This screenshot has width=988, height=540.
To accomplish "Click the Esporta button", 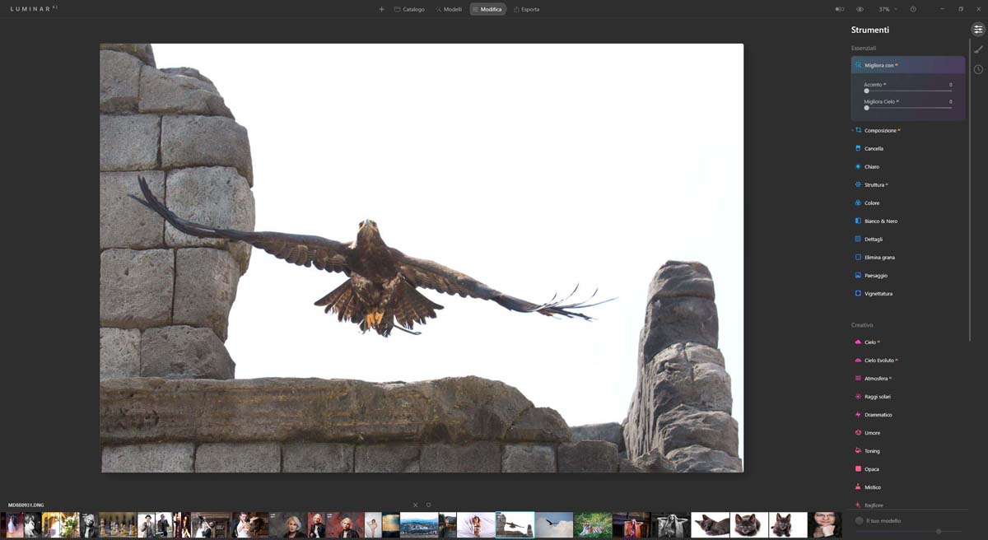I will (x=526, y=9).
